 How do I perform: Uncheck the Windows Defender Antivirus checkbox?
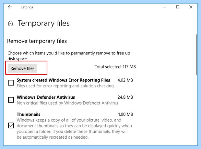[11, 100]
